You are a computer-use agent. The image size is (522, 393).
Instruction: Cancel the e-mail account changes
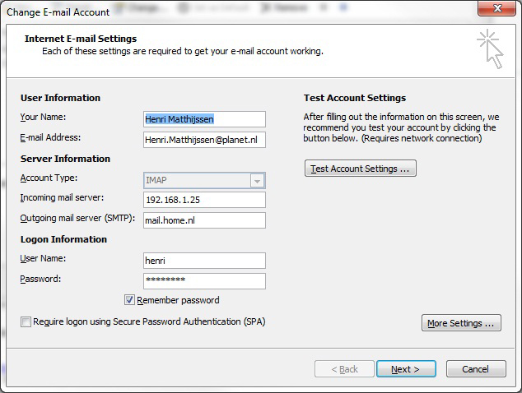tap(476, 369)
